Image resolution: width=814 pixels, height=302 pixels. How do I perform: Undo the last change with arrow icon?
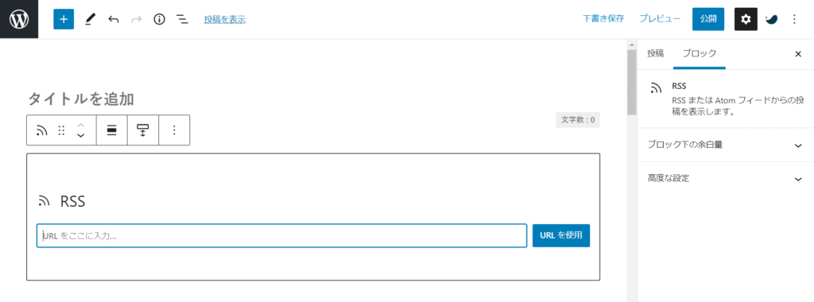click(113, 19)
